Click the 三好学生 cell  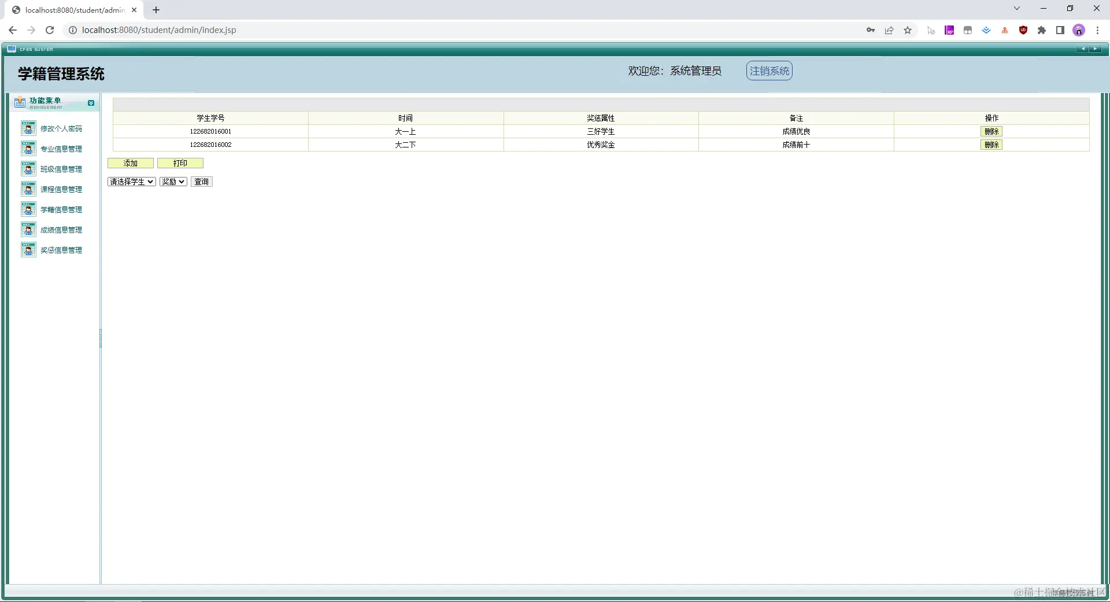coord(601,131)
